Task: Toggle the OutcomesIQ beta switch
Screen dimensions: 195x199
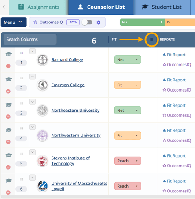Action: 87,22
